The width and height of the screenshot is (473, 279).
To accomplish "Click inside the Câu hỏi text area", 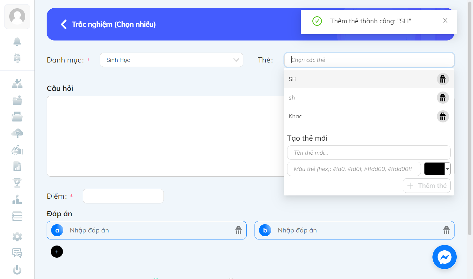I will tap(165, 136).
